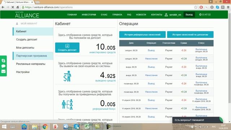Click Вывод link in first сегодня row
This screenshot has height=130, width=231.
[x=151, y=51]
